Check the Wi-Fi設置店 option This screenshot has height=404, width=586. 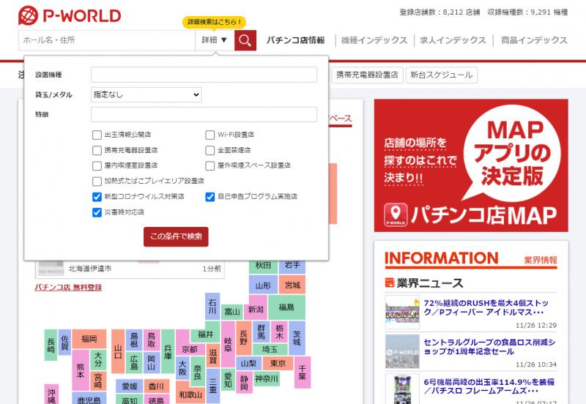pyautogui.click(x=210, y=135)
